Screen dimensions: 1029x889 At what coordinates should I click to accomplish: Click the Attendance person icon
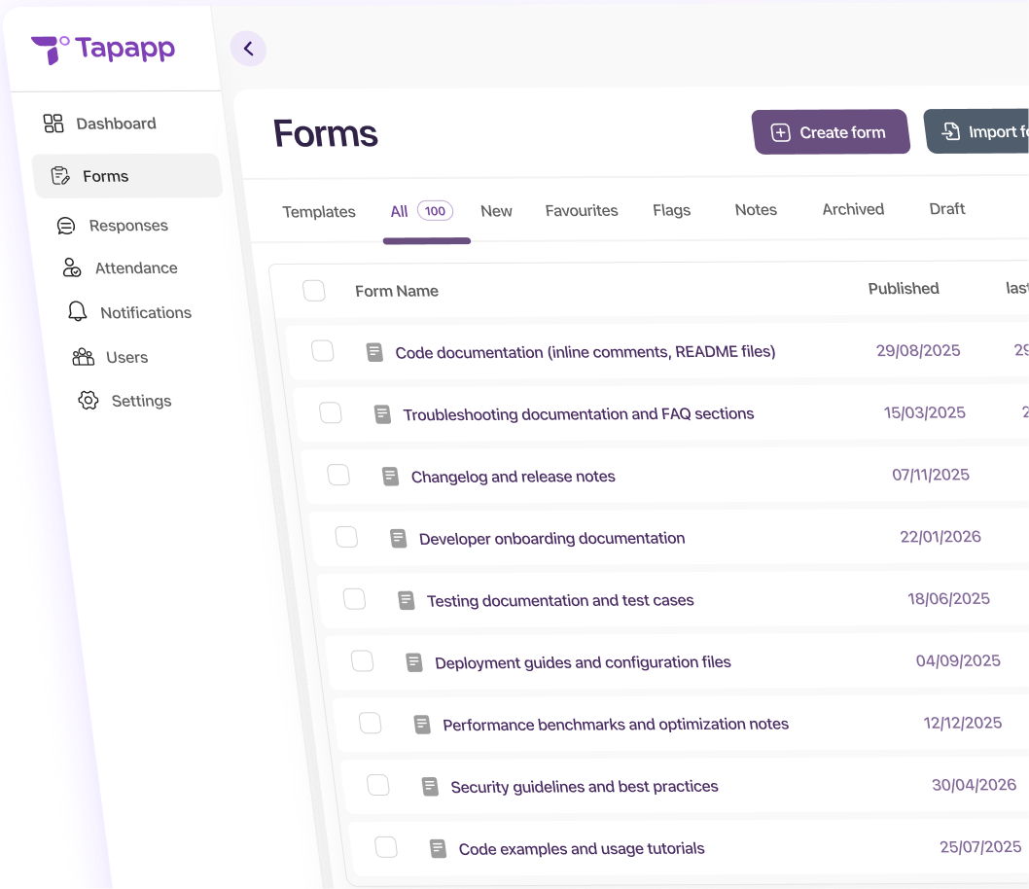72,267
